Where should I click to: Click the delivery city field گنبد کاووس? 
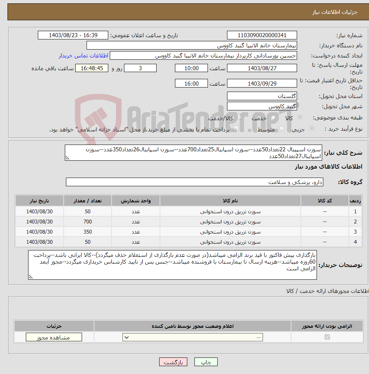pyautogui.click(x=262, y=106)
